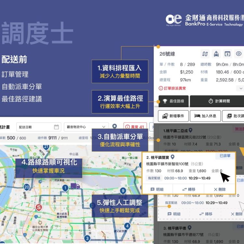244x244 pixels.
Task: Click the 加入休息 button
Action: click(x=205, y=116)
